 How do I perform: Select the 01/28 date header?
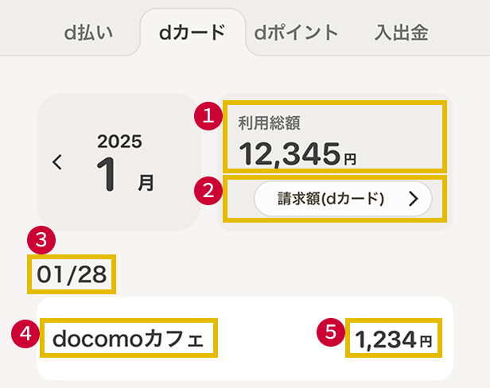[x=73, y=276]
